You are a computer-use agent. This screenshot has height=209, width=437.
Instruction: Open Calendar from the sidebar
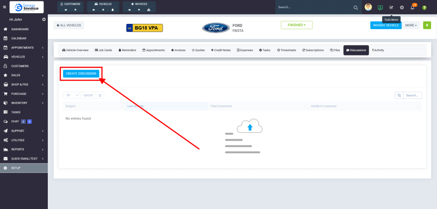pyautogui.click(x=24, y=38)
